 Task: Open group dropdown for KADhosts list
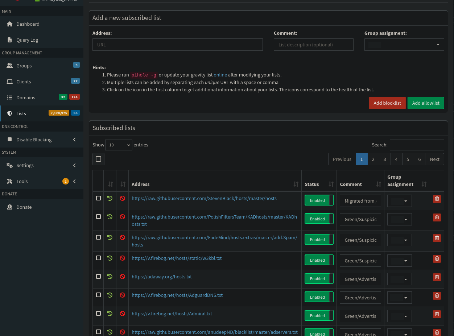point(400,219)
